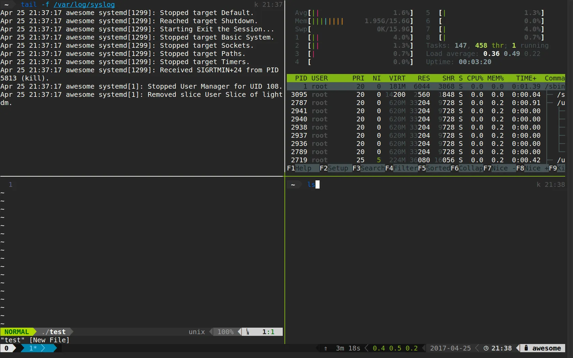Click "test" [New File] message line
This screenshot has height=358, width=573.
click(x=35, y=340)
